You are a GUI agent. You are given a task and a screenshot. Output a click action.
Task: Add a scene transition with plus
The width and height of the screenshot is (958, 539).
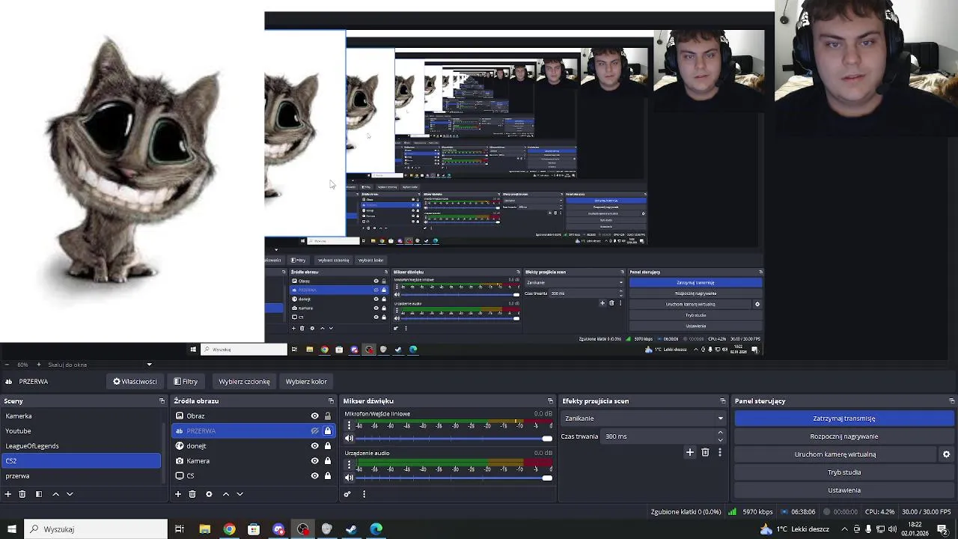(690, 452)
